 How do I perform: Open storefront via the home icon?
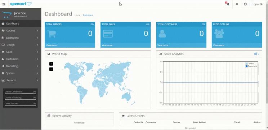pos(237,4)
